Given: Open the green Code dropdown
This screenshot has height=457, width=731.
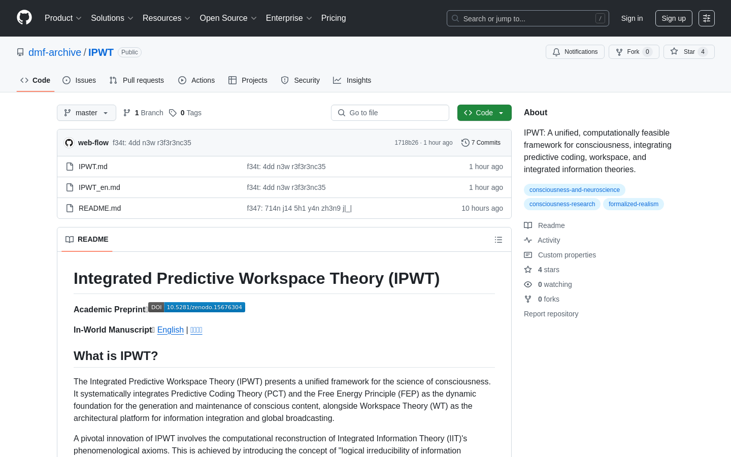Looking at the screenshot, I should [x=484, y=113].
